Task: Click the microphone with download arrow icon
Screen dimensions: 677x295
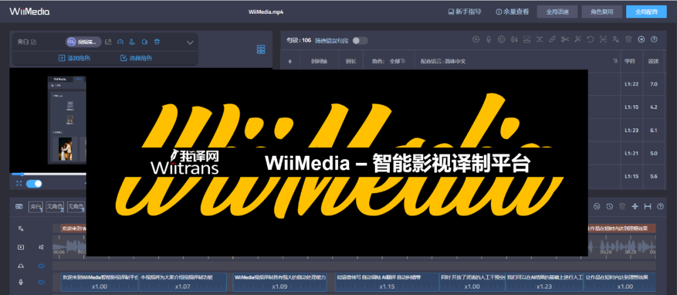Action: point(514,39)
